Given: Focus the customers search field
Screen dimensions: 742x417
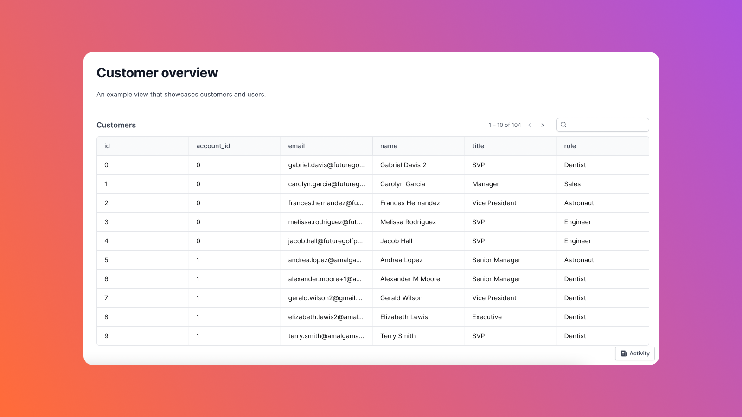Looking at the screenshot, I should [602, 125].
